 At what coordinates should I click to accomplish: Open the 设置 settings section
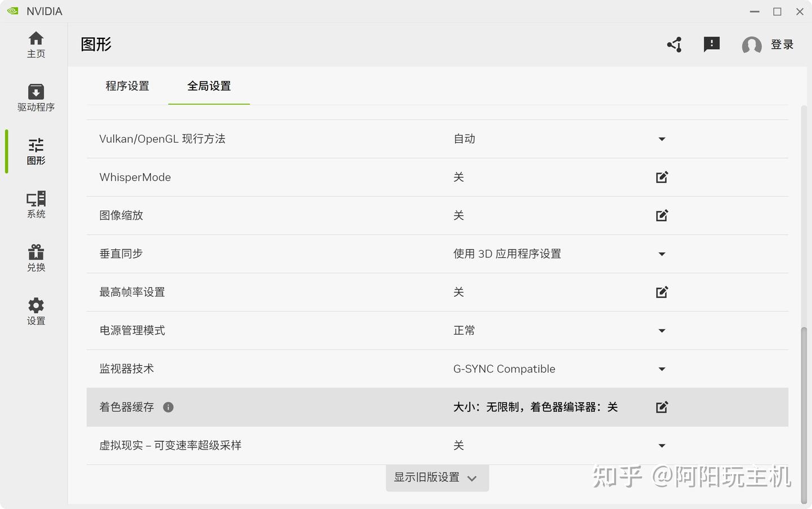click(x=36, y=311)
